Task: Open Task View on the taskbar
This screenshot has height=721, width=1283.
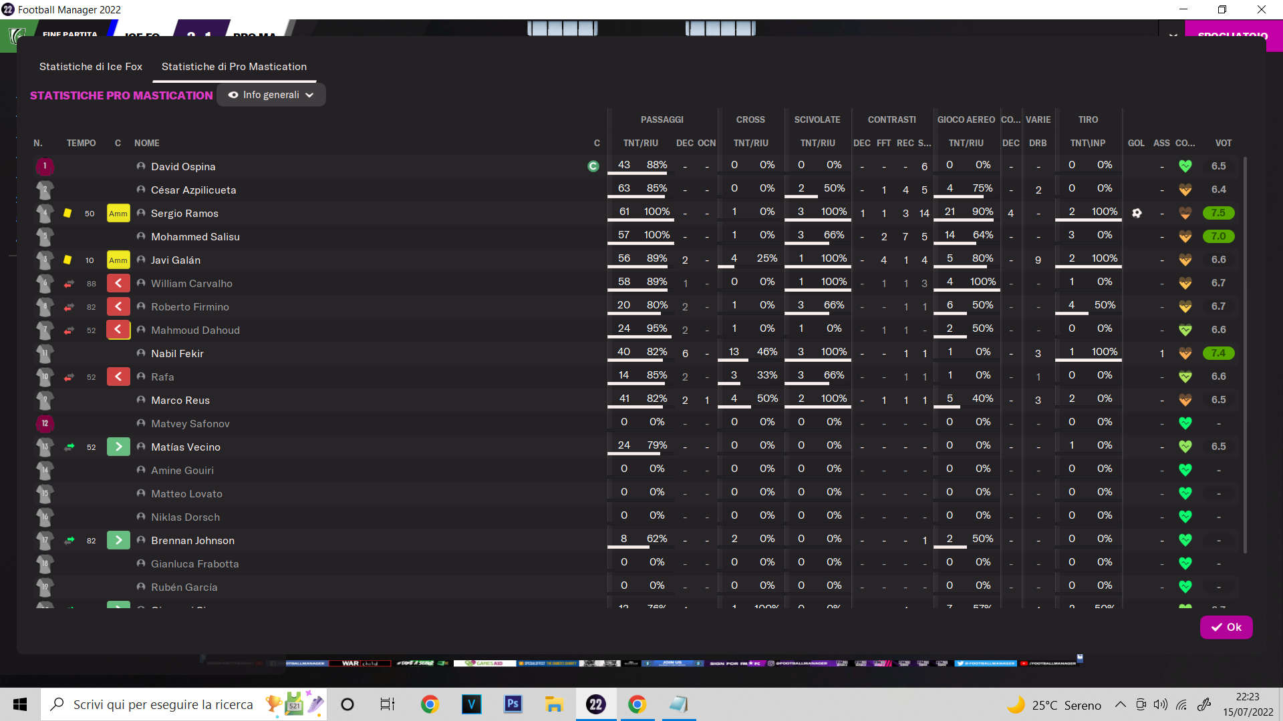Action: pyautogui.click(x=388, y=704)
